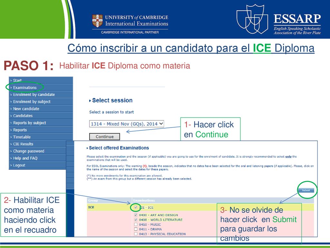Open Help and FAQ
Viewport: 330px width, 248px height.
tap(38, 158)
